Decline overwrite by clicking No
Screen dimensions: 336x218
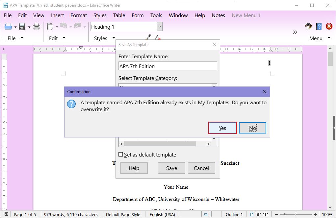point(252,128)
